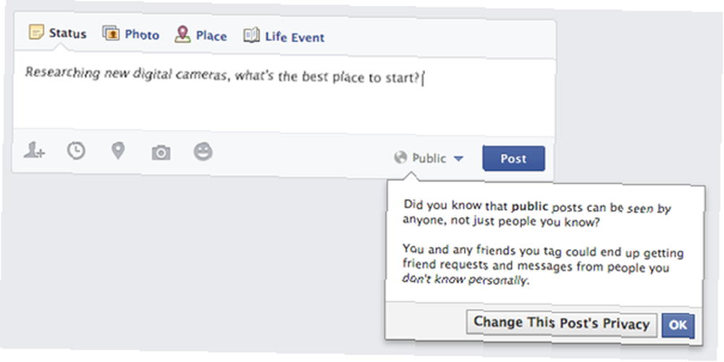Select the Status tab label
724x362 pixels.
pos(68,34)
